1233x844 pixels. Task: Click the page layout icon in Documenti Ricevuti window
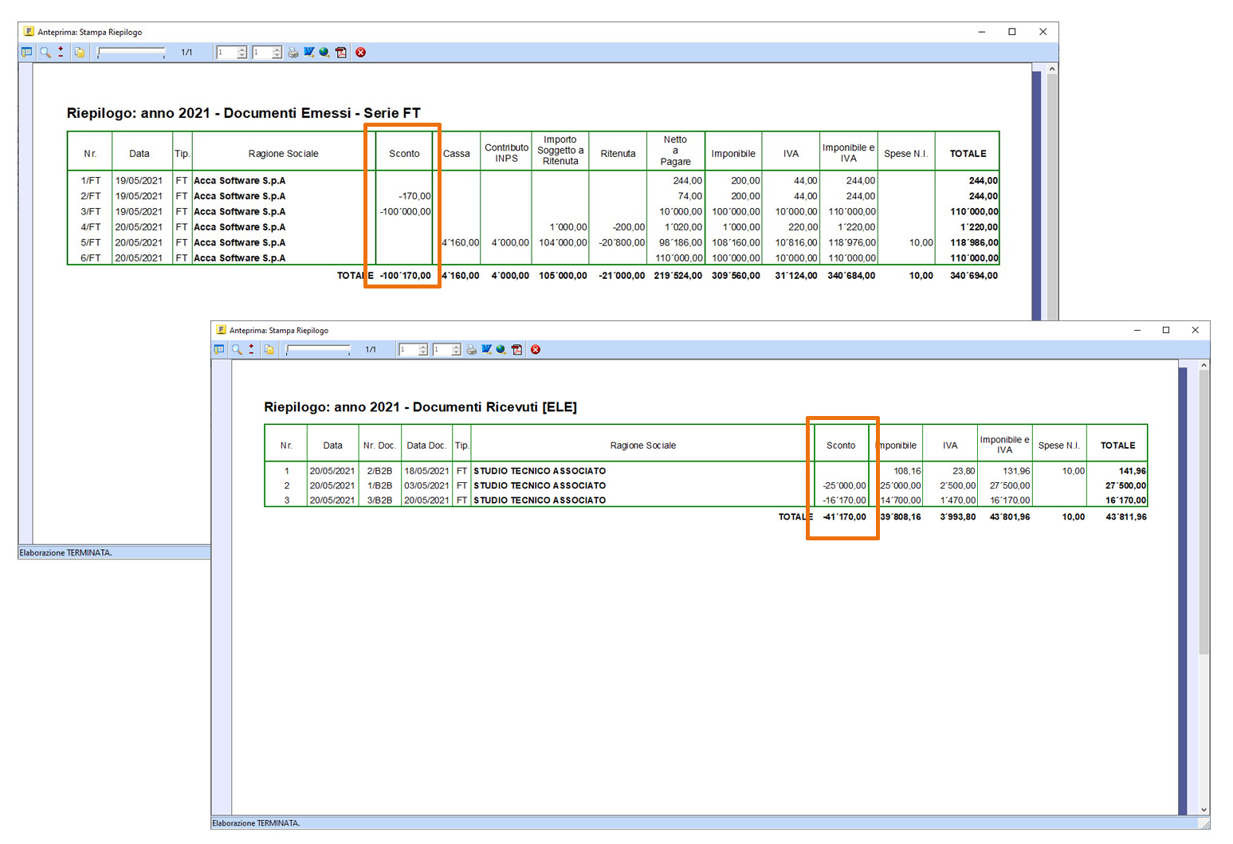click(x=219, y=350)
